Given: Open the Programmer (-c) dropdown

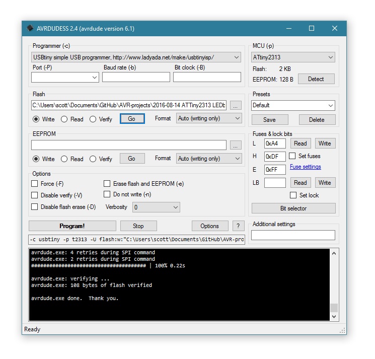Looking at the screenshot, I should [x=136, y=57].
